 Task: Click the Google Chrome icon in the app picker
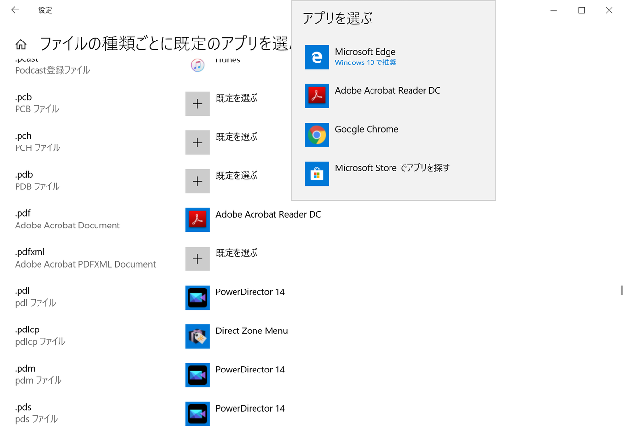pos(317,135)
